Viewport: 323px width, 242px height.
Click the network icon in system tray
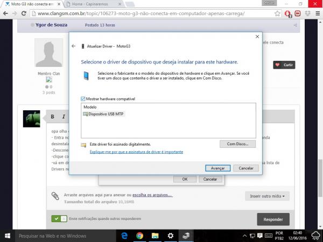coord(252,236)
